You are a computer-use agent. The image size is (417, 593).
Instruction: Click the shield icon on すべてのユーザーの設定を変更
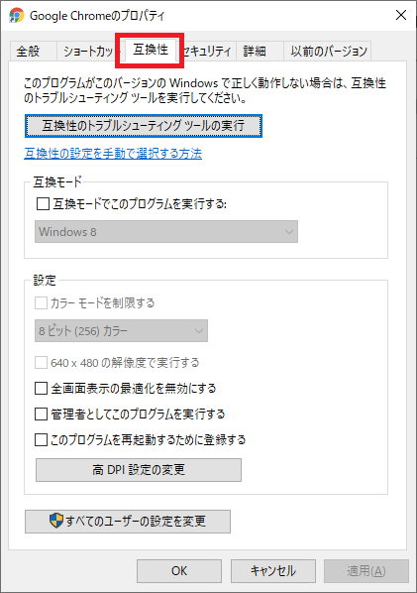click(56, 521)
